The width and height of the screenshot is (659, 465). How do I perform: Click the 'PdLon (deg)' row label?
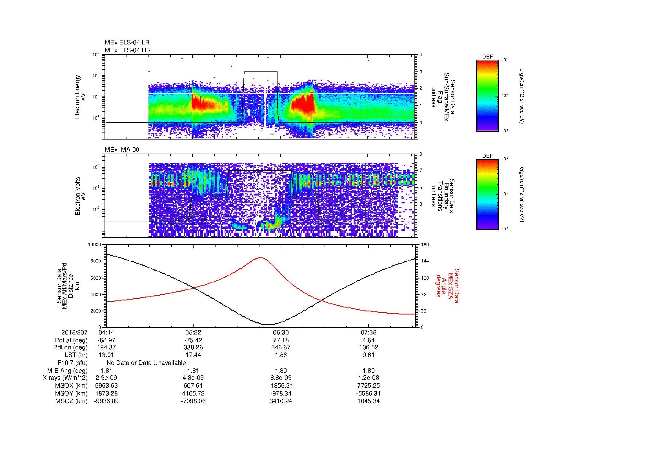[70, 347]
